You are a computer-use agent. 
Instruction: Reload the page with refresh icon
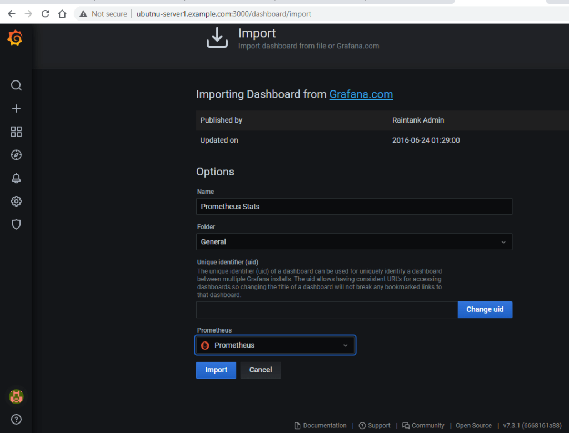point(46,14)
